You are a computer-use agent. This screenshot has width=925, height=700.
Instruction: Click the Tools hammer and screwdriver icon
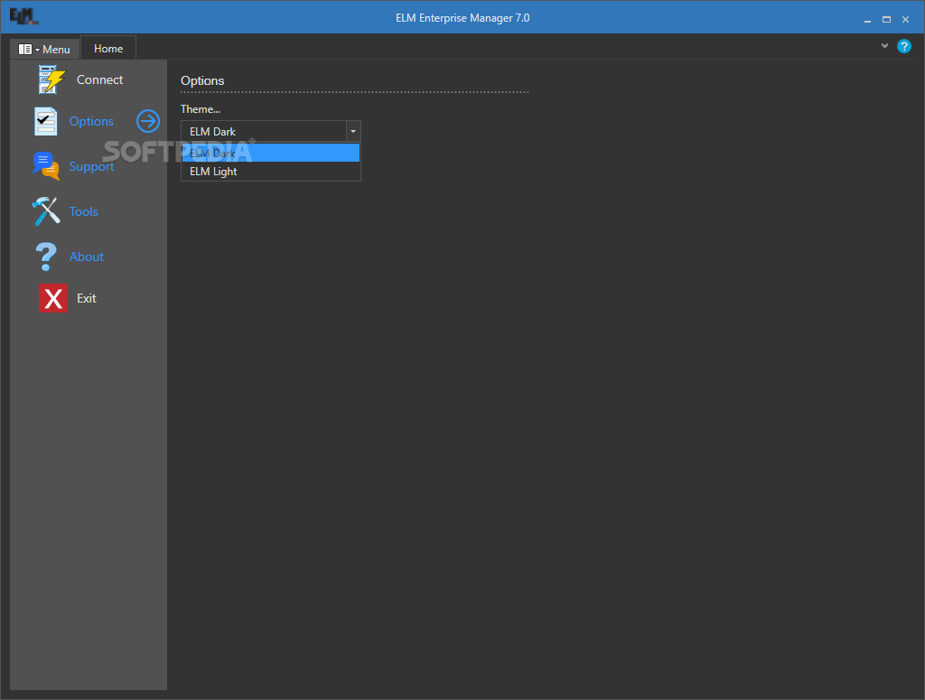click(46, 211)
